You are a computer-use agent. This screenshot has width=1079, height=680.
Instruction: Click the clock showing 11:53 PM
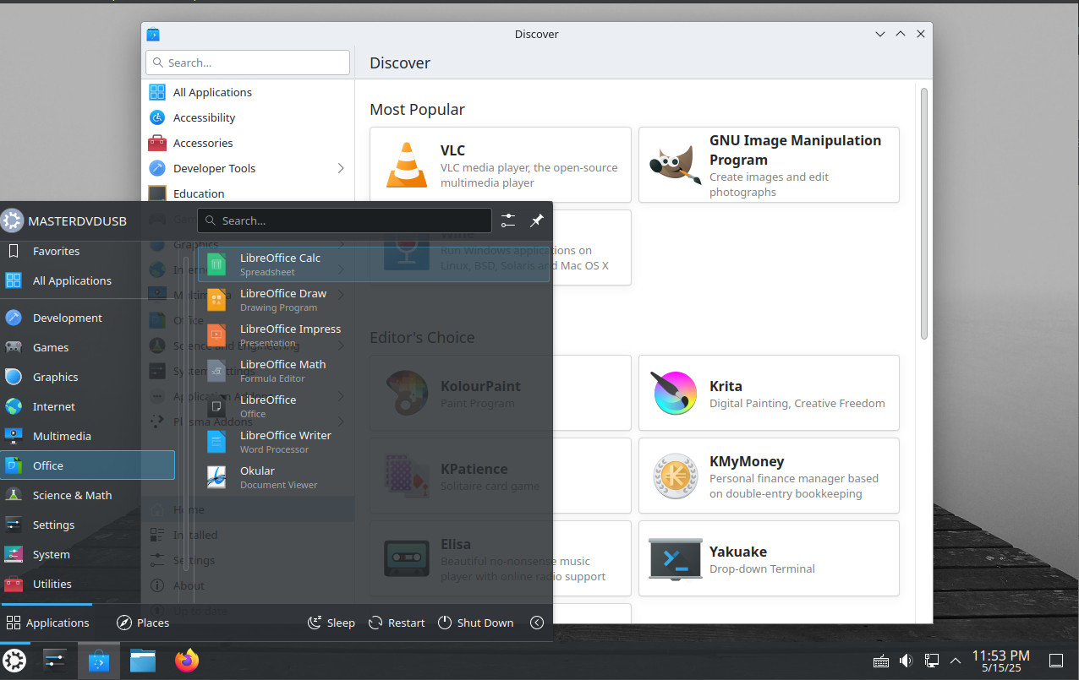[x=1000, y=661]
